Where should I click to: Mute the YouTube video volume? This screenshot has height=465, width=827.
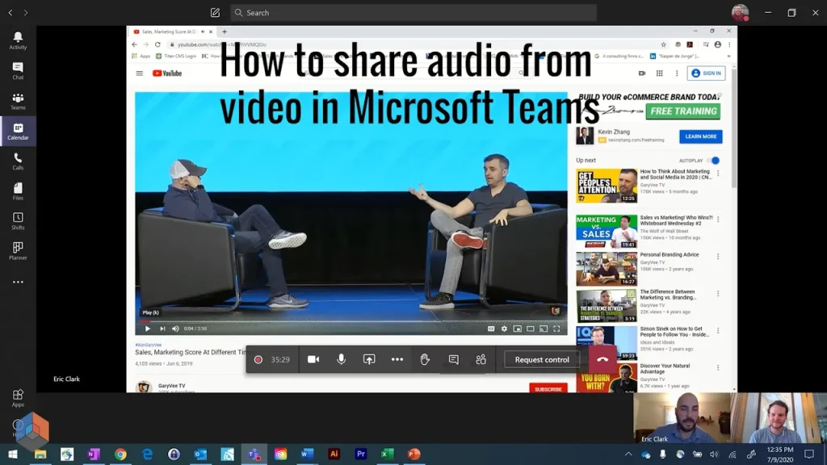(175, 329)
